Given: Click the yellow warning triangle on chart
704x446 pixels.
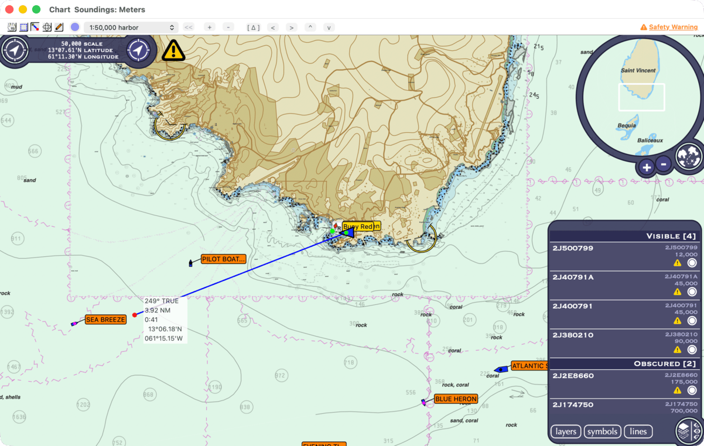Looking at the screenshot, I should (x=174, y=50).
